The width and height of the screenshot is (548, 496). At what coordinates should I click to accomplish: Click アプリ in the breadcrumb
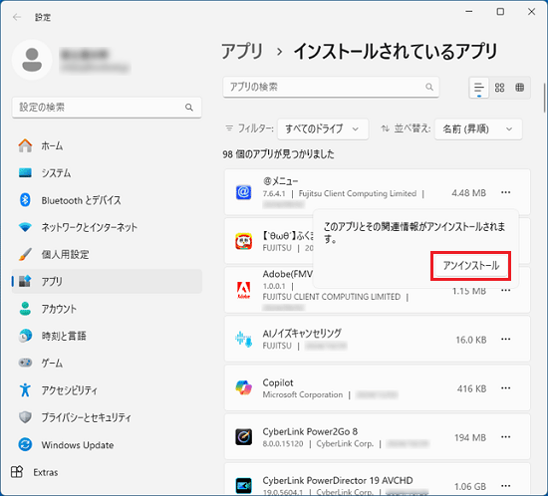pyautogui.click(x=242, y=51)
